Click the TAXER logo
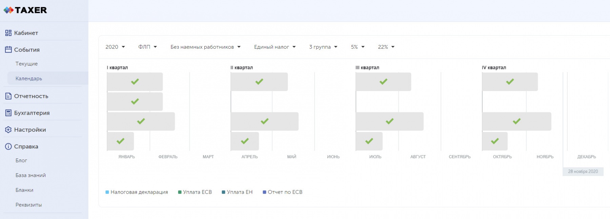 [25, 10]
